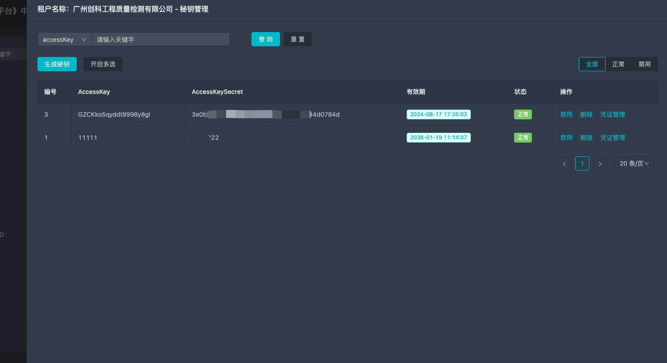The width and height of the screenshot is (667, 363).
Task: Disable key 11111 via 禁用 link
Action: (566, 138)
